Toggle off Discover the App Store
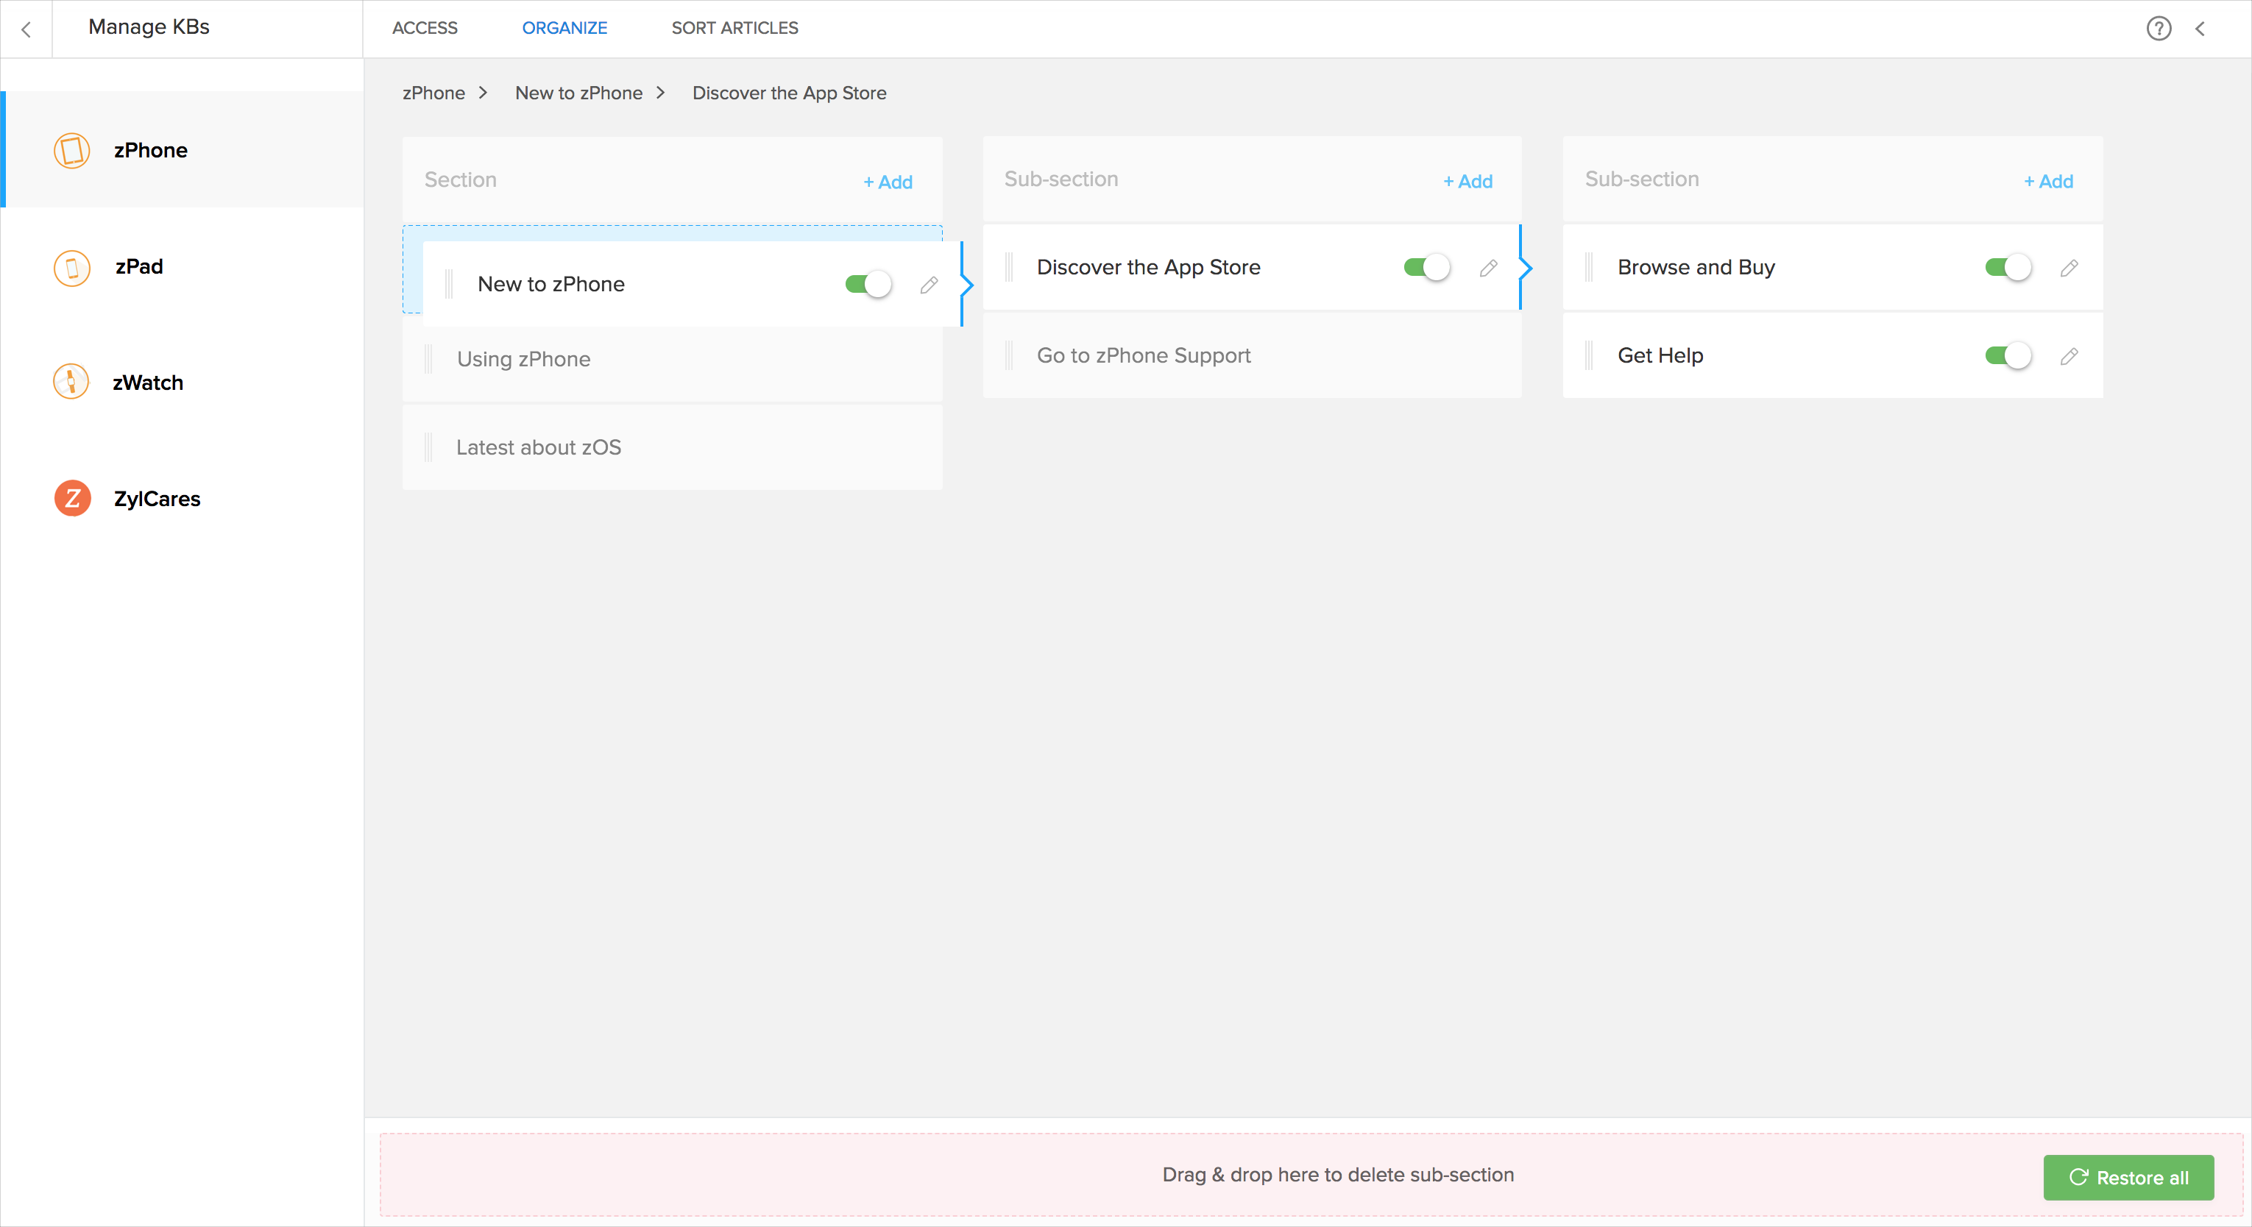Image resolution: width=2252 pixels, height=1227 pixels. coord(1427,268)
